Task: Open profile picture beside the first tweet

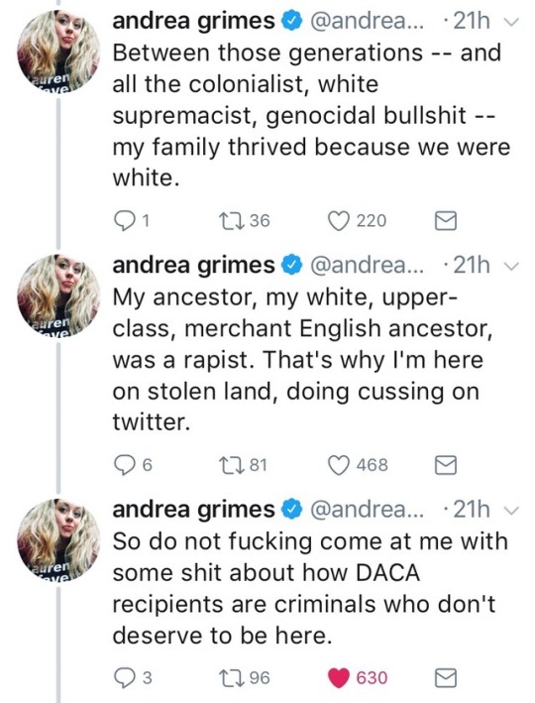Action: tap(57, 52)
